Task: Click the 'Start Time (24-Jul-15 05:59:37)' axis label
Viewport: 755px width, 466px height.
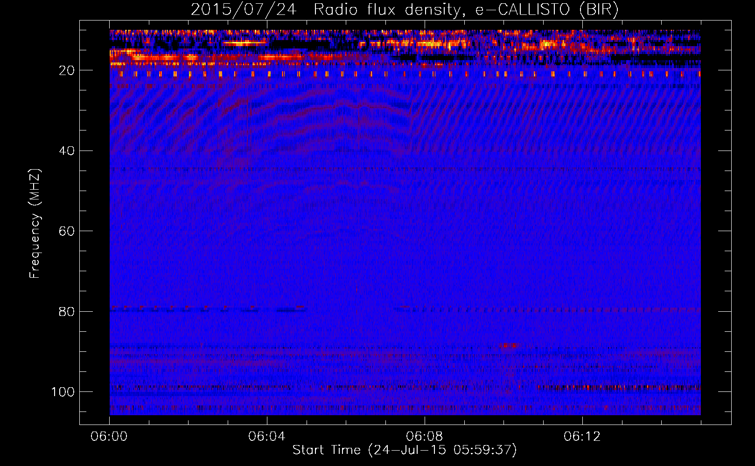Action: click(405, 450)
